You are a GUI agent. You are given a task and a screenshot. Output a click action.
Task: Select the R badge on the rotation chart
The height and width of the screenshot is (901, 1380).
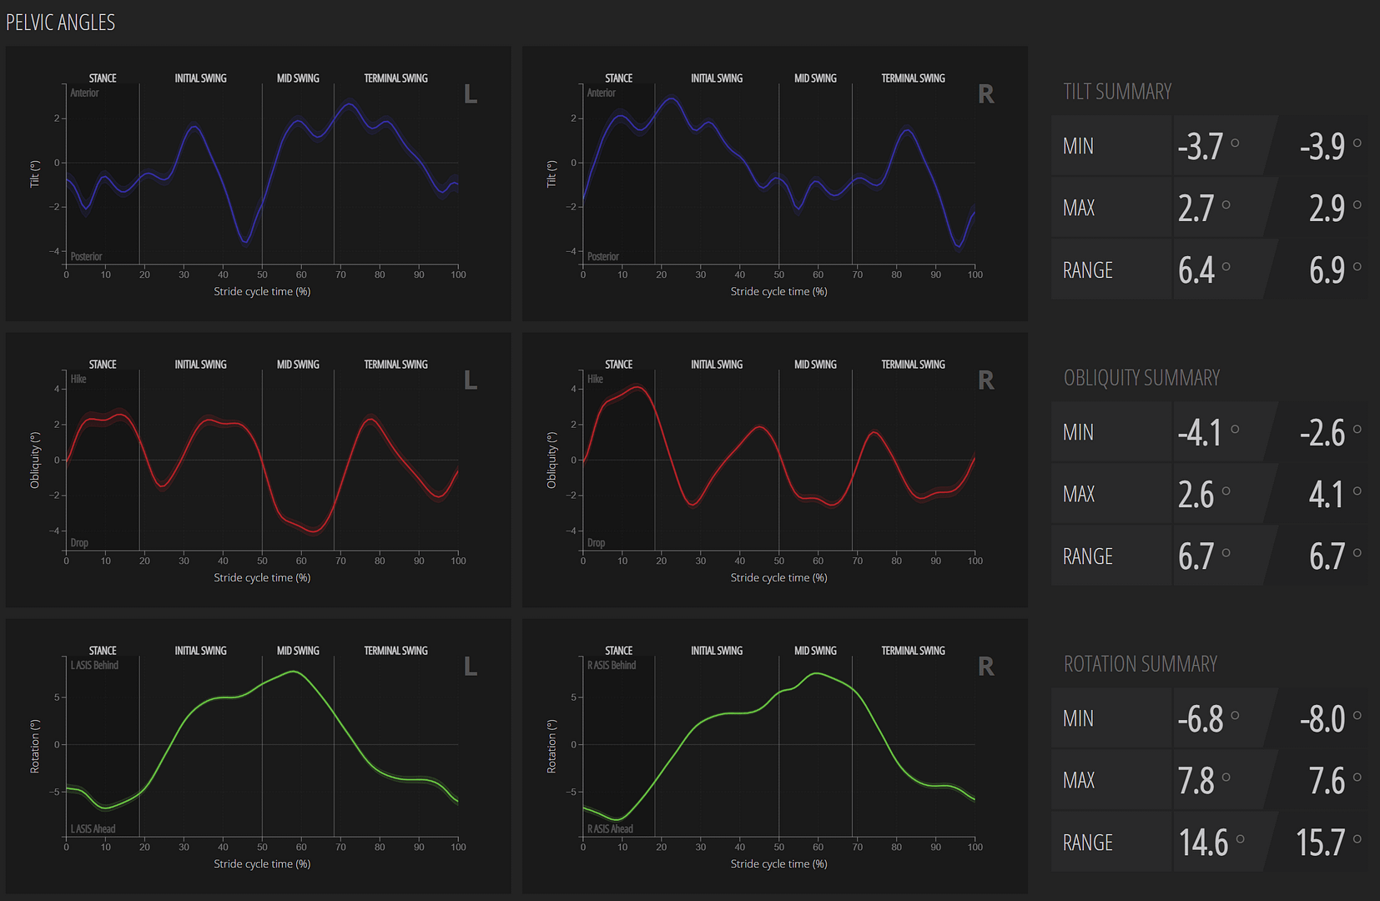(x=986, y=667)
